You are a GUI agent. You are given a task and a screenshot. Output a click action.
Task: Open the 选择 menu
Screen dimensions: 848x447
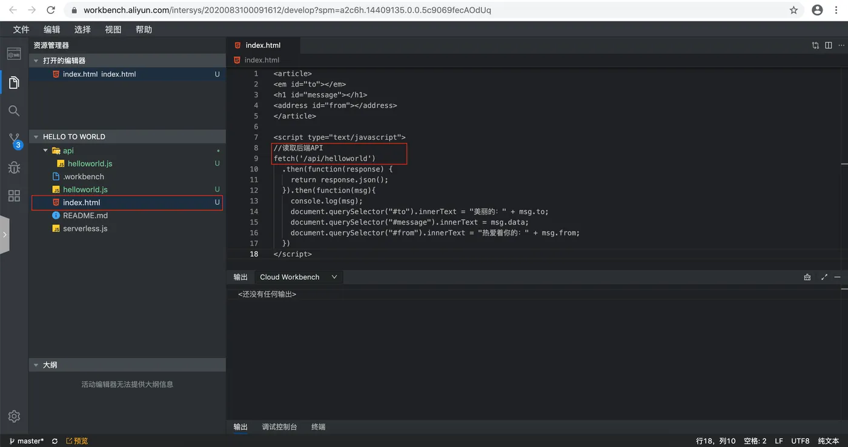[82, 30]
